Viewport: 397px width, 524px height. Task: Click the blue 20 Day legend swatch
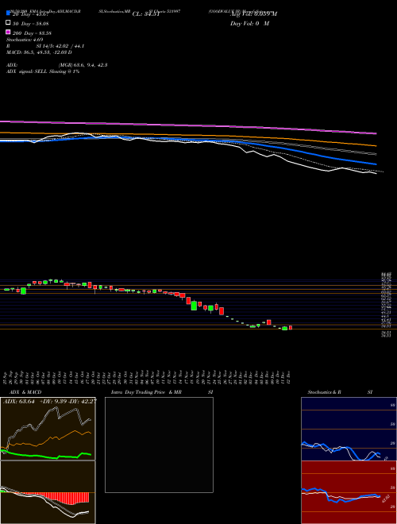tap(8, 13)
